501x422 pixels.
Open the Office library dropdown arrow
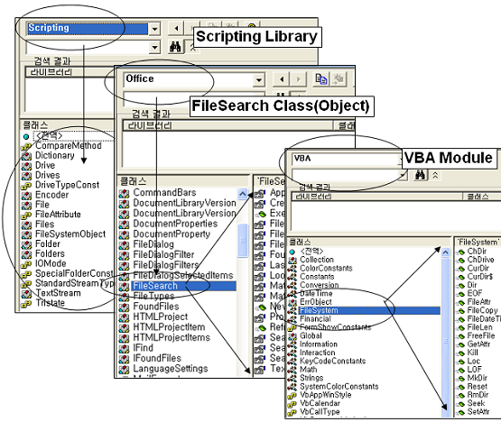[259, 80]
